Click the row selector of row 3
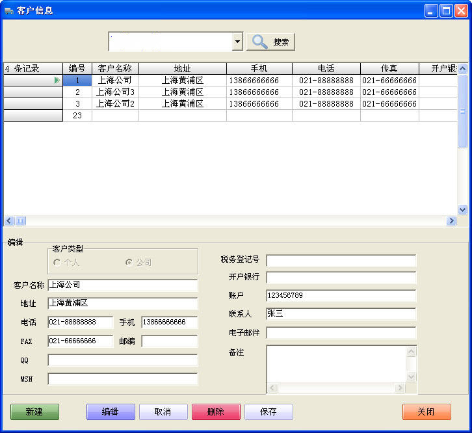This screenshot has width=472, height=433. click(x=33, y=103)
